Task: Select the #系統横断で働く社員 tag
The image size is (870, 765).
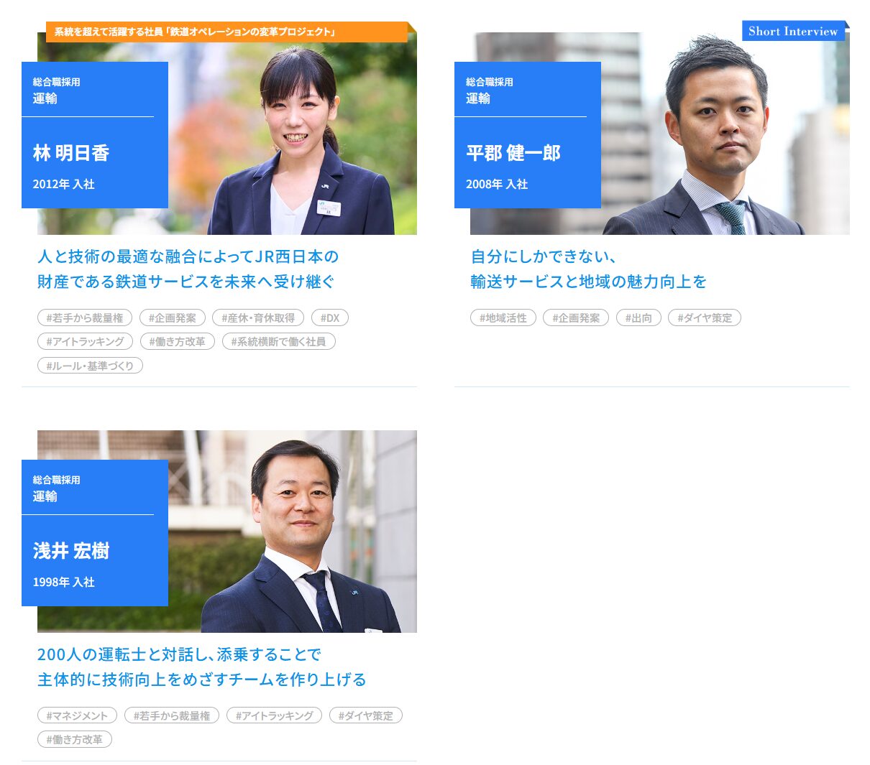Action: click(278, 341)
